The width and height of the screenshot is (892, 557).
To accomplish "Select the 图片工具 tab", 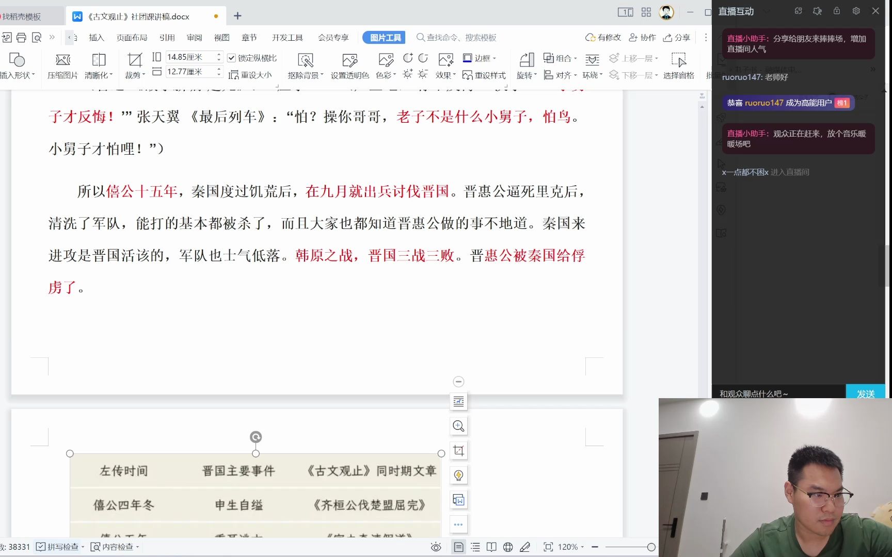I will pos(384,38).
